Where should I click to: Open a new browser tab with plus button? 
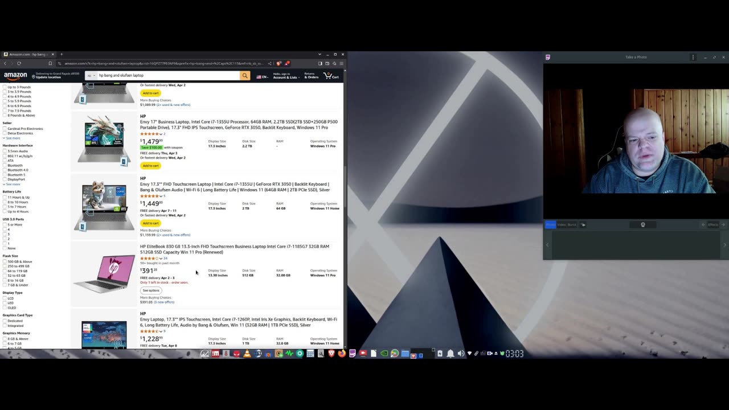pos(62,54)
